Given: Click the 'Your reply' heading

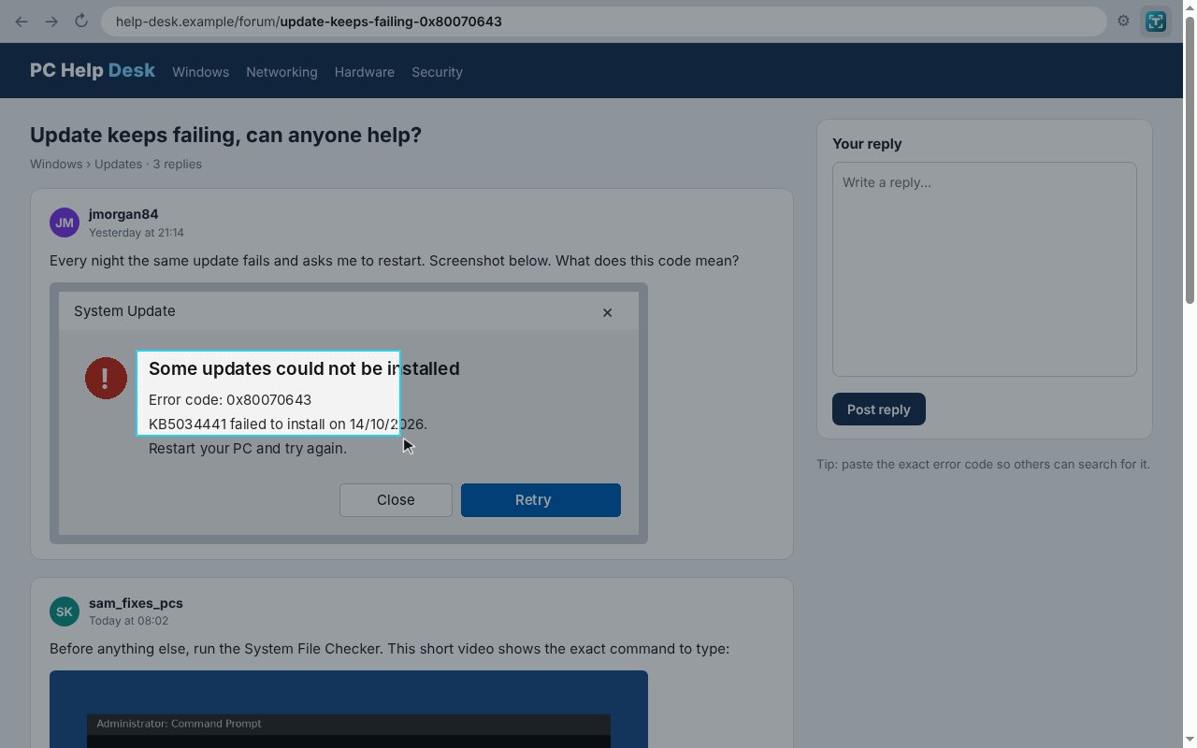Looking at the screenshot, I should tap(867, 144).
